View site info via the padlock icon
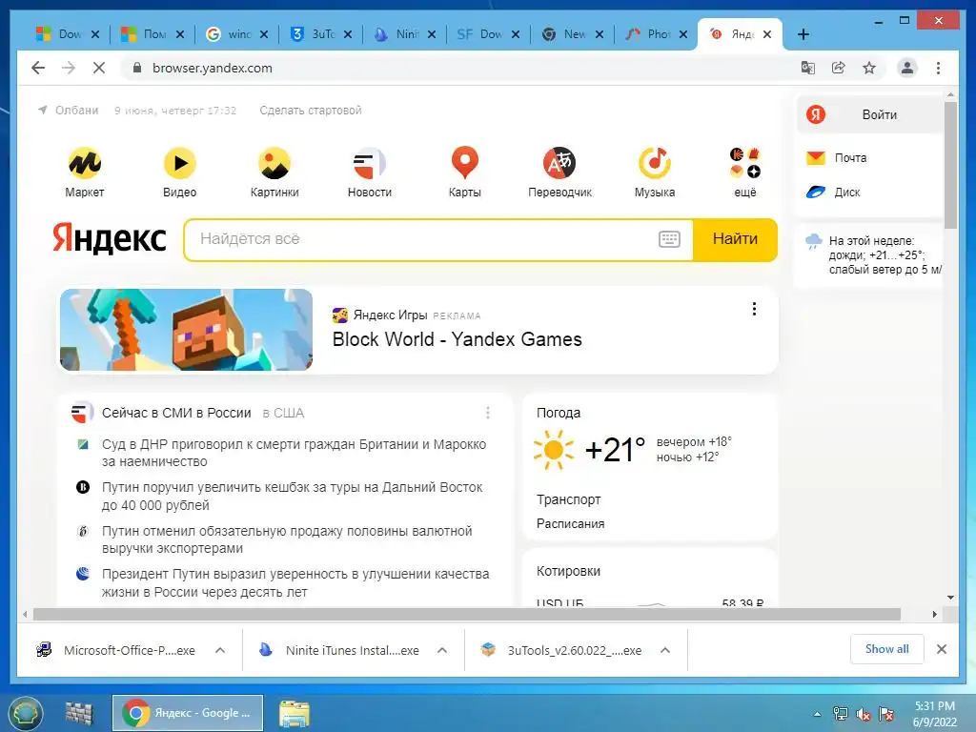 click(x=137, y=68)
